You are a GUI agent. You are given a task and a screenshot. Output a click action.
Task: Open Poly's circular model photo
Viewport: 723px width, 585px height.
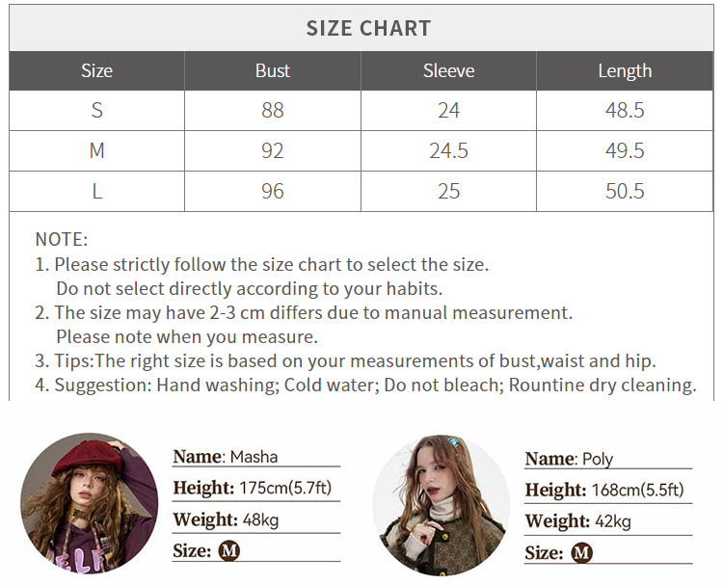442,503
